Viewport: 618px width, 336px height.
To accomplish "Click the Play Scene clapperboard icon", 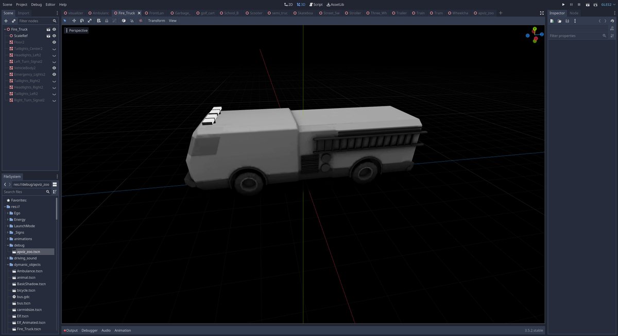I will click(588, 4).
